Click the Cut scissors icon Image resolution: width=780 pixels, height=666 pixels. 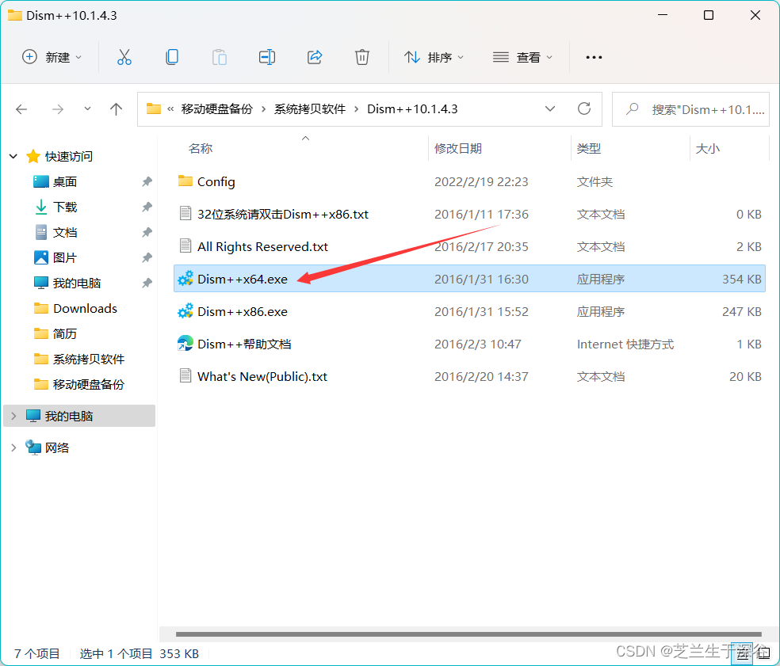pos(124,57)
